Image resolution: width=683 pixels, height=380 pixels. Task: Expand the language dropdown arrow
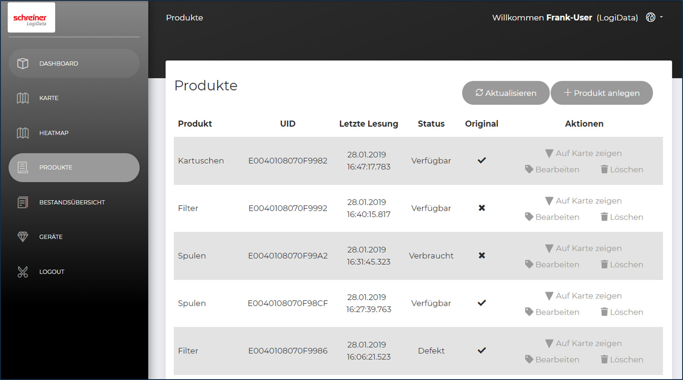661,17
